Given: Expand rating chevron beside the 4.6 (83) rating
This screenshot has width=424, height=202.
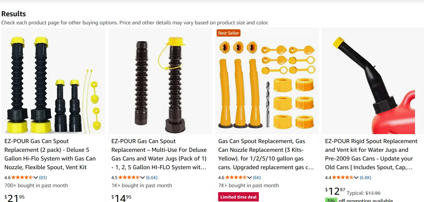Looking at the screenshot, I should pyautogui.click(x=36, y=178).
